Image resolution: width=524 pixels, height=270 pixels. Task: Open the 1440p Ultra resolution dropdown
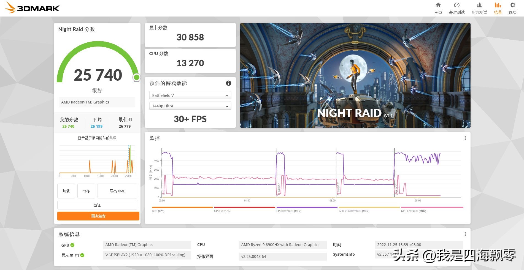190,106
